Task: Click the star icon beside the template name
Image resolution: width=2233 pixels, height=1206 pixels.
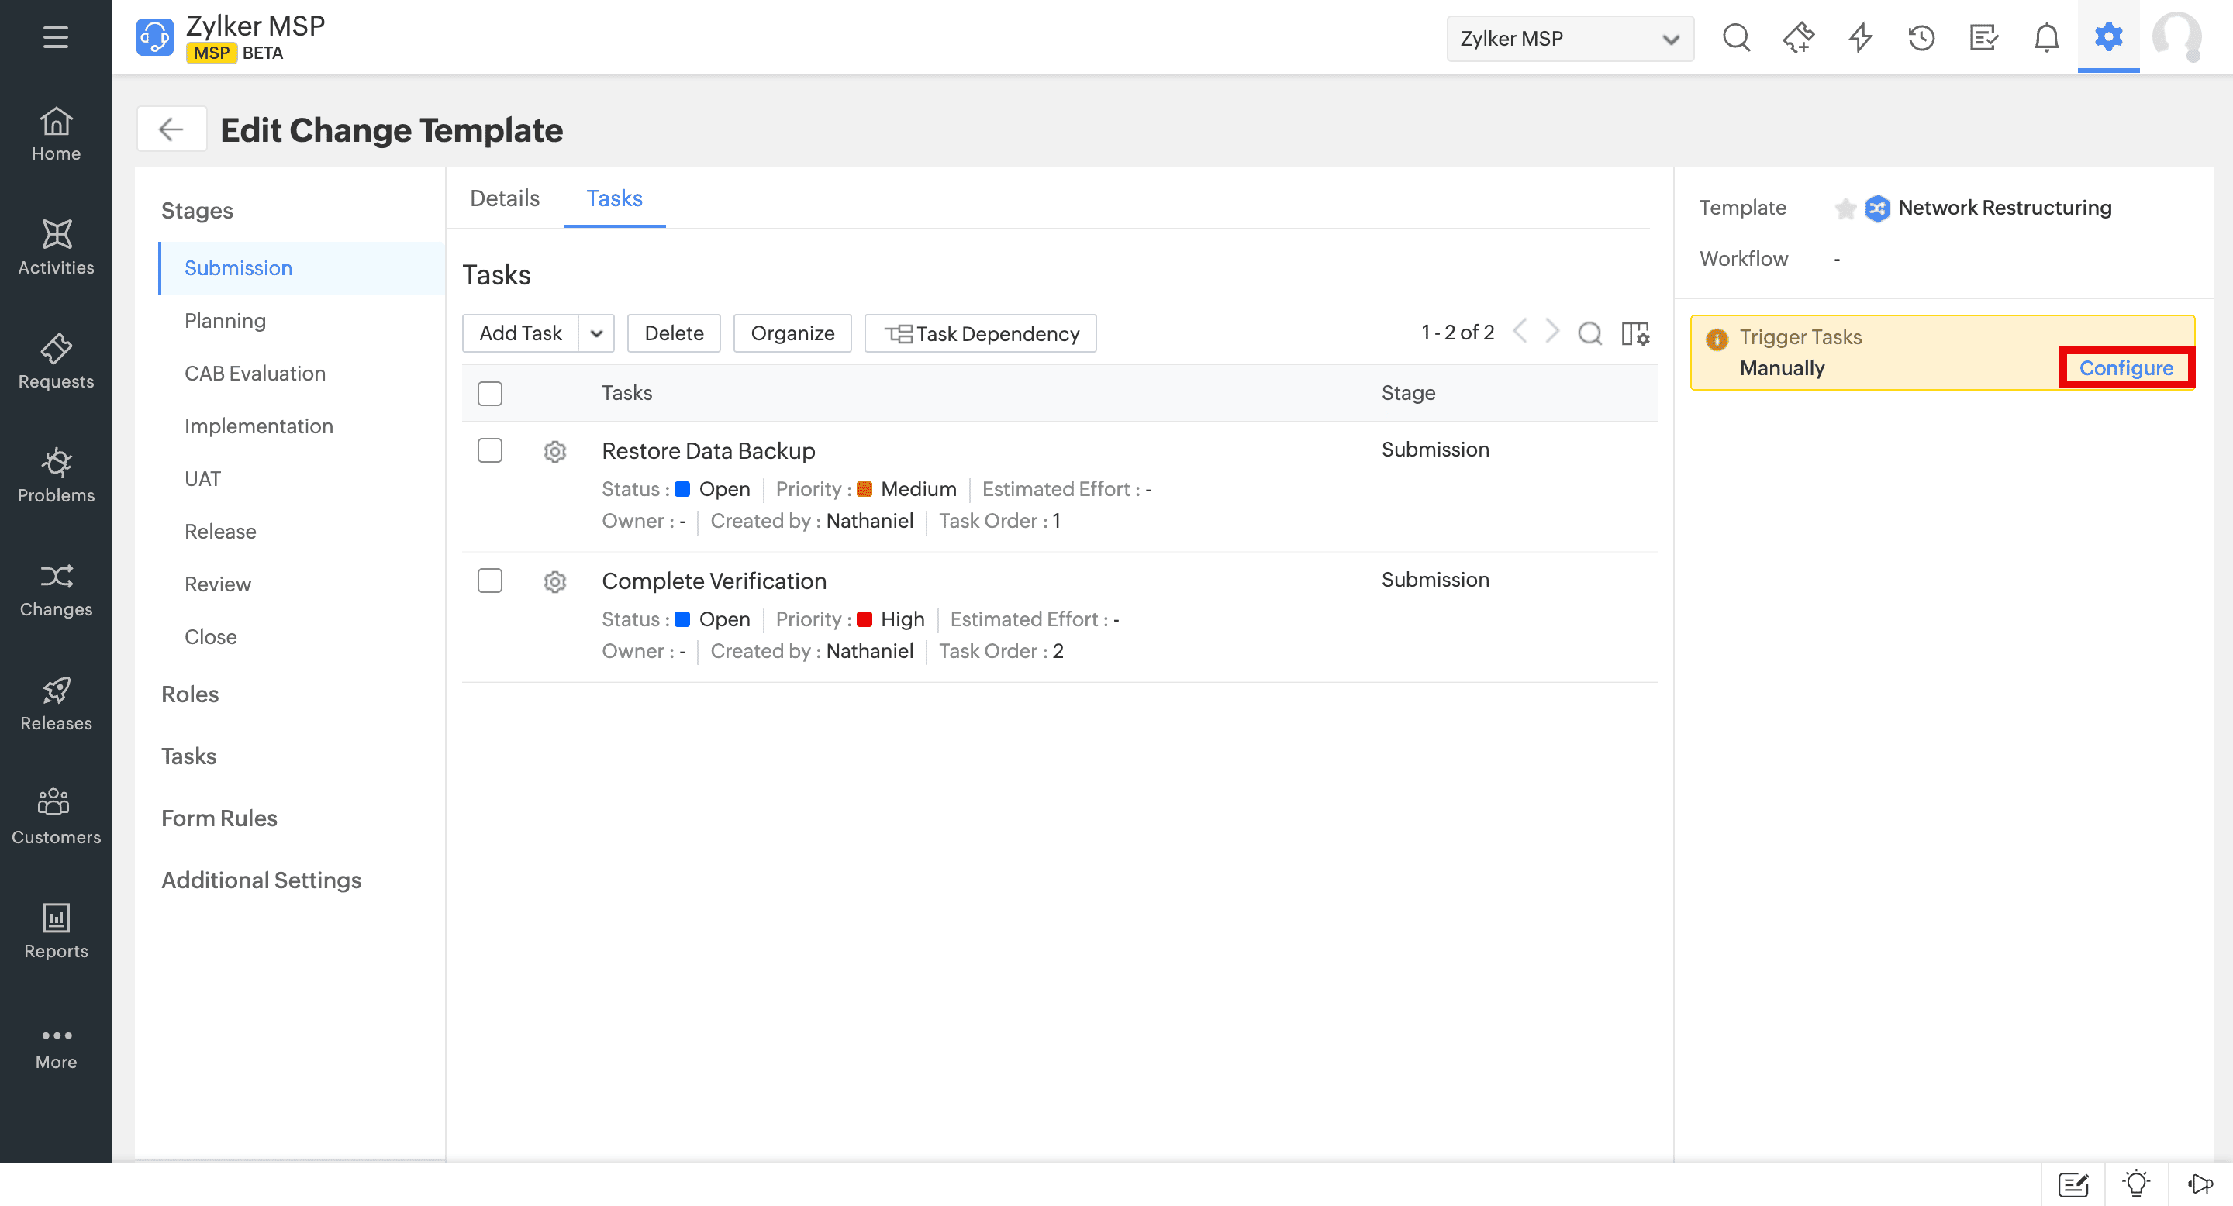Action: coord(1845,208)
